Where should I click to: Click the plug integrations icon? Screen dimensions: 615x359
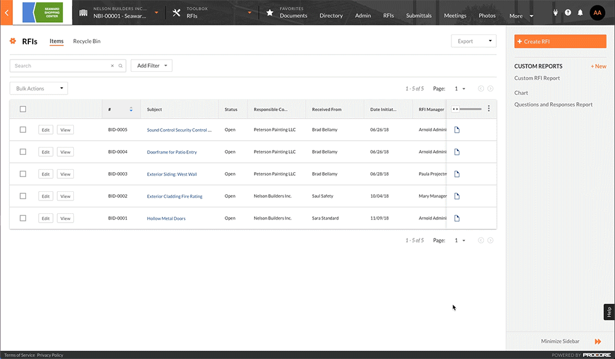click(x=555, y=13)
